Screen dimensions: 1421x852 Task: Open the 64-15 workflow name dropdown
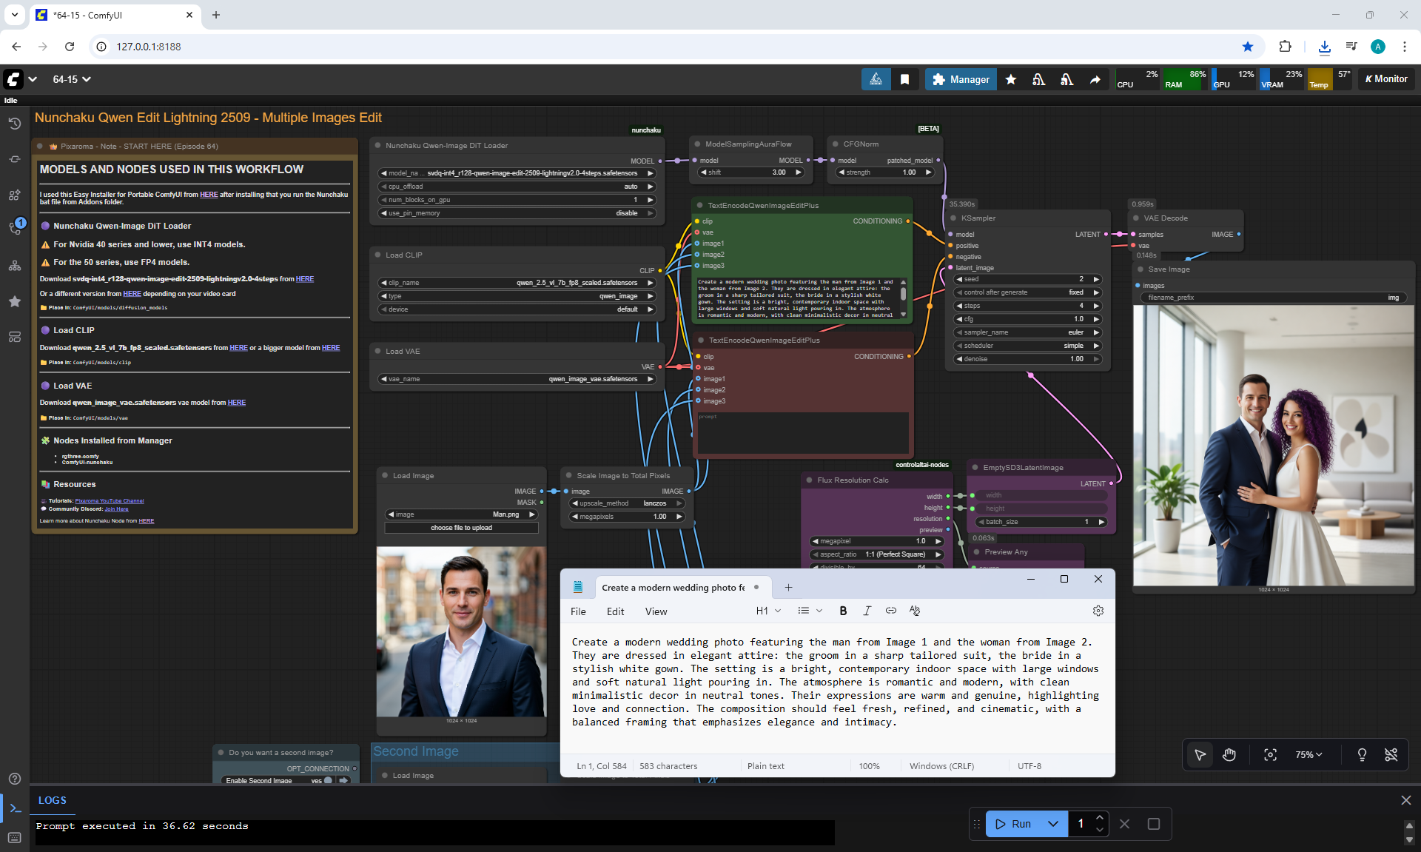(x=72, y=79)
